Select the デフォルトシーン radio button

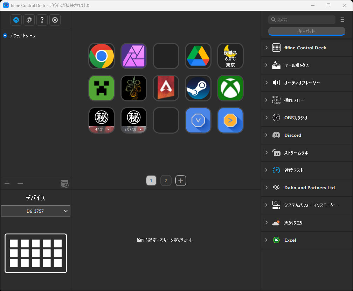pyautogui.click(x=5, y=36)
